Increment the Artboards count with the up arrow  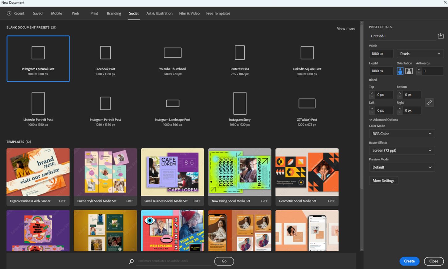tap(419, 69)
